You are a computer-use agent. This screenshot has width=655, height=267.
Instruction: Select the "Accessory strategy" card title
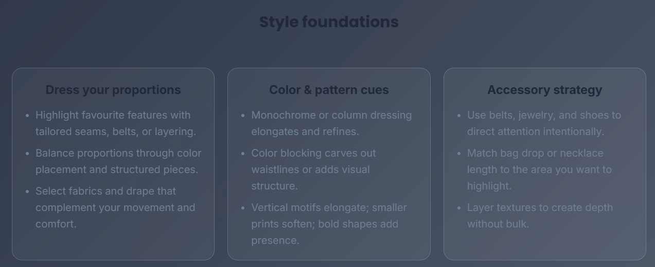(544, 90)
